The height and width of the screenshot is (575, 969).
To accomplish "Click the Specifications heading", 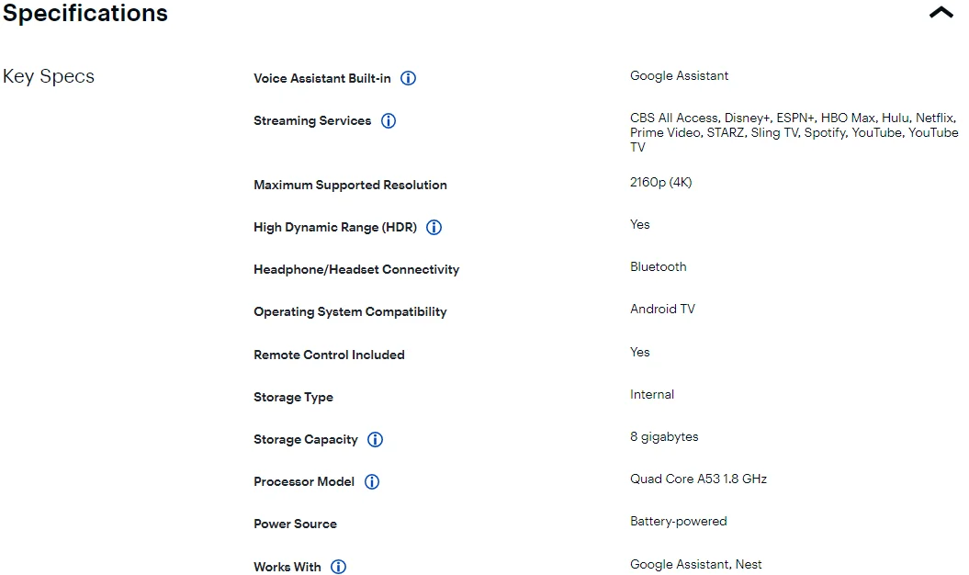I will click(x=85, y=13).
